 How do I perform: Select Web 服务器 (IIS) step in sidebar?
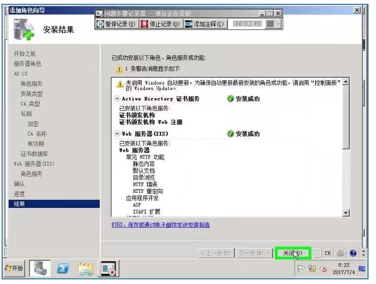[34, 164]
